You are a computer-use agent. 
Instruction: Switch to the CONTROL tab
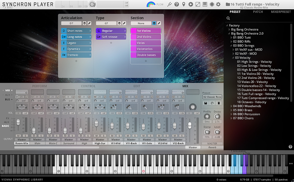[88, 86]
